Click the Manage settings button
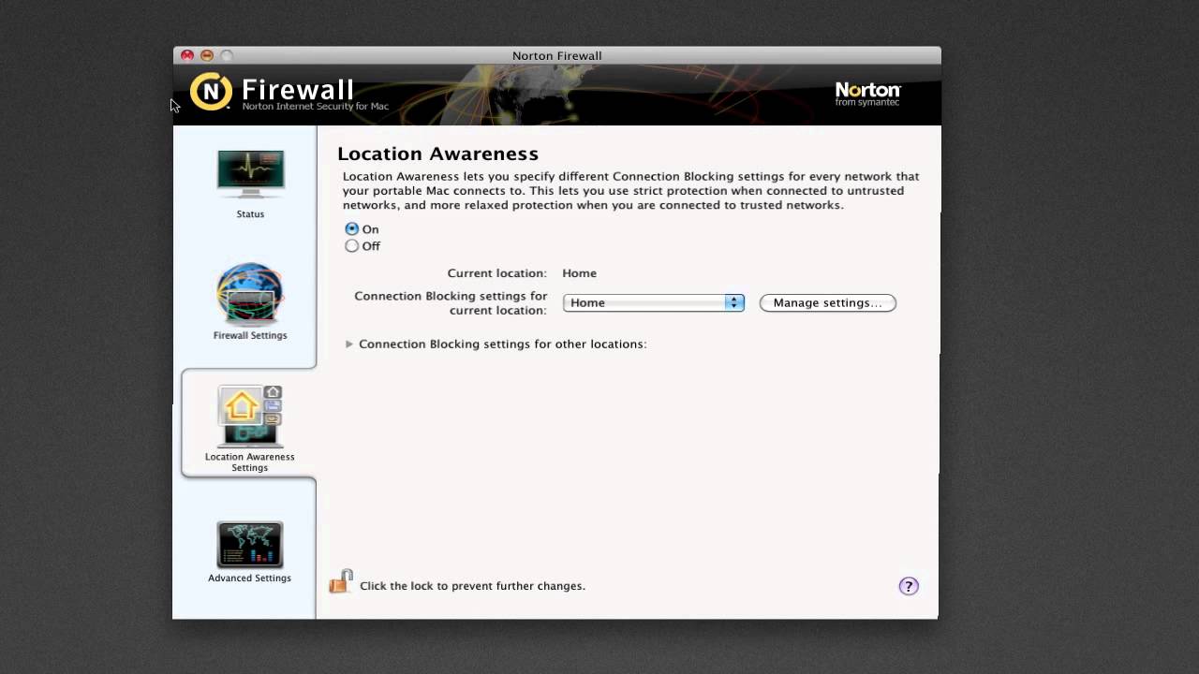Screen dimensions: 1199x674 (x=827, y=302)
